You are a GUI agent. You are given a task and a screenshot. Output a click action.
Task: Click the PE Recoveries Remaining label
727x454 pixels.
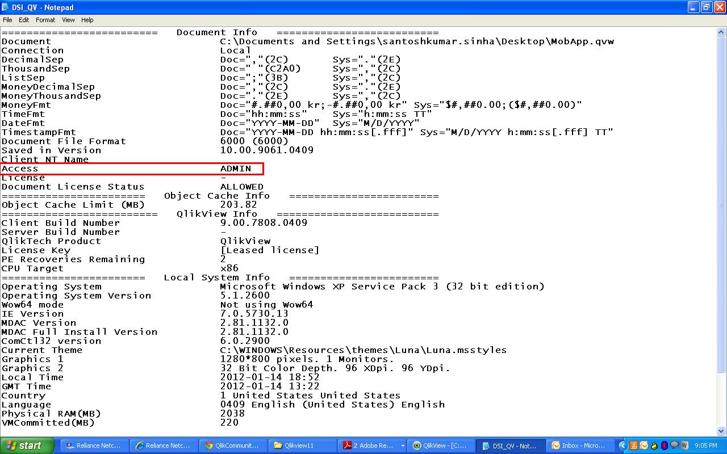point(73,259)
